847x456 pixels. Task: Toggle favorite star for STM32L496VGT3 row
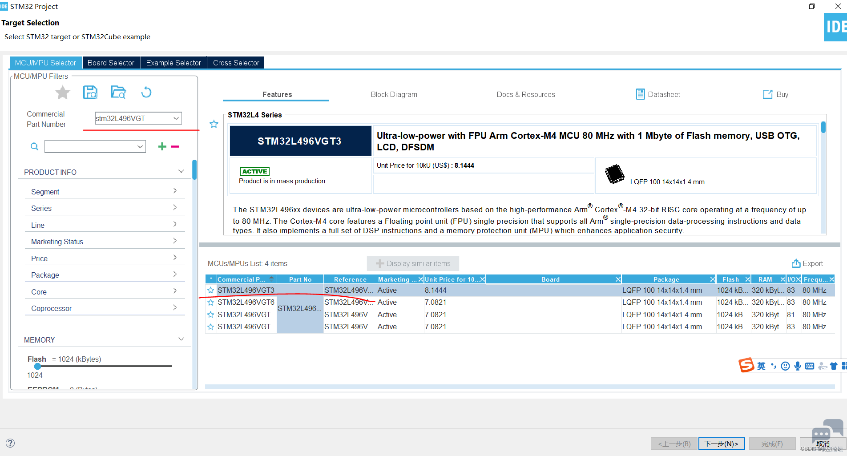(211, 290)
